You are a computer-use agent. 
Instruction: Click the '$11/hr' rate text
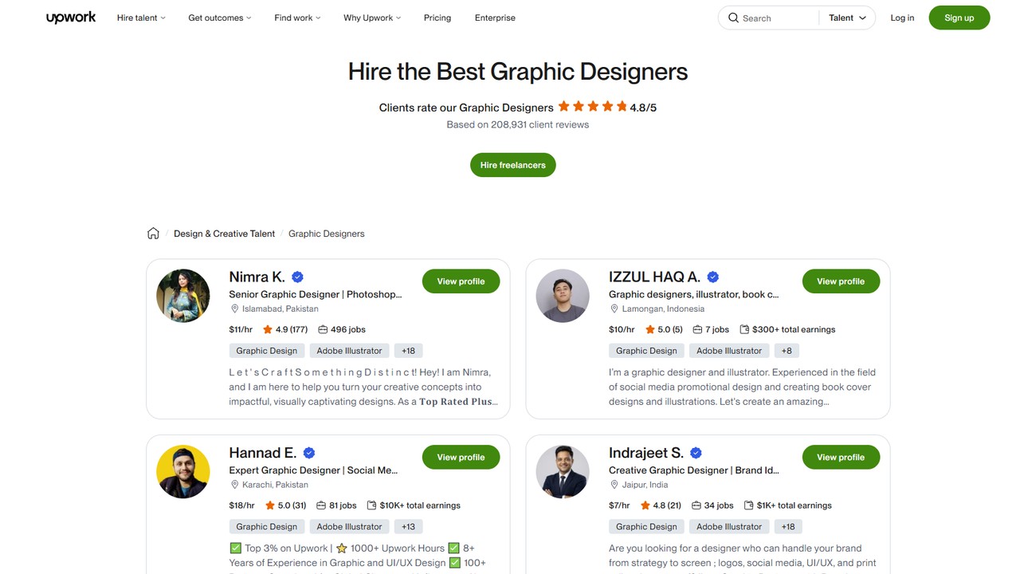tap(241, 329)
